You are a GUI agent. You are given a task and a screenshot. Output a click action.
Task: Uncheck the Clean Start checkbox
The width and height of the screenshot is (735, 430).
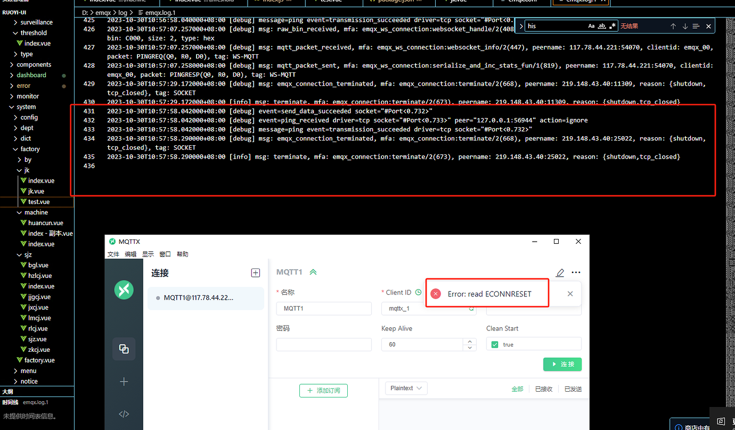click(x=494, y=344)
